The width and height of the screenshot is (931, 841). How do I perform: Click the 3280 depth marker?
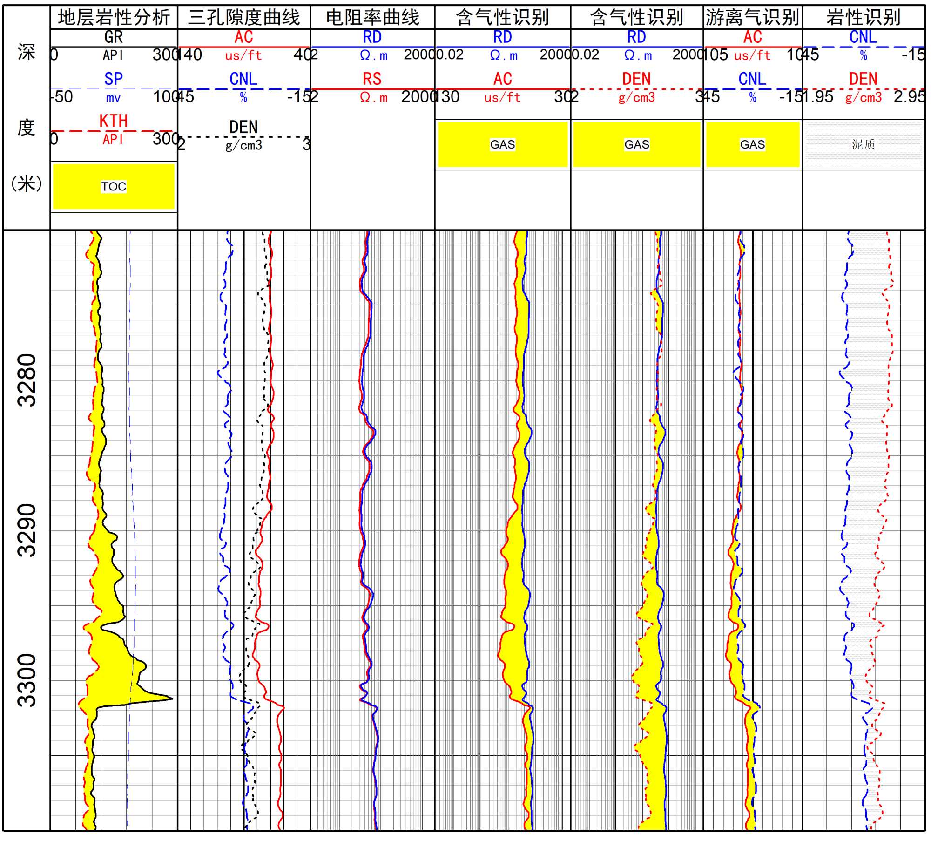pos(27,380)
